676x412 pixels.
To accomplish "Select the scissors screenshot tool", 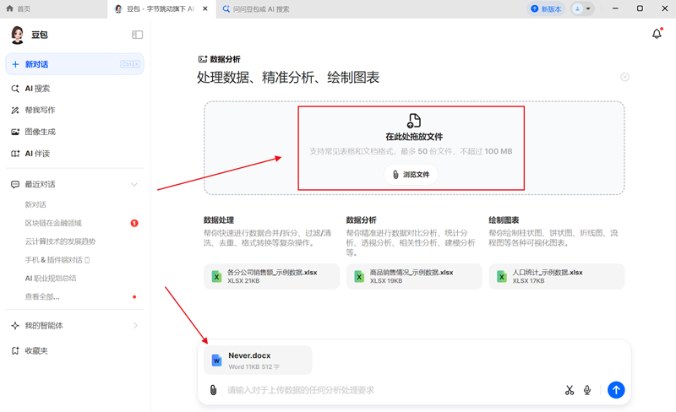I will point(570,390).
